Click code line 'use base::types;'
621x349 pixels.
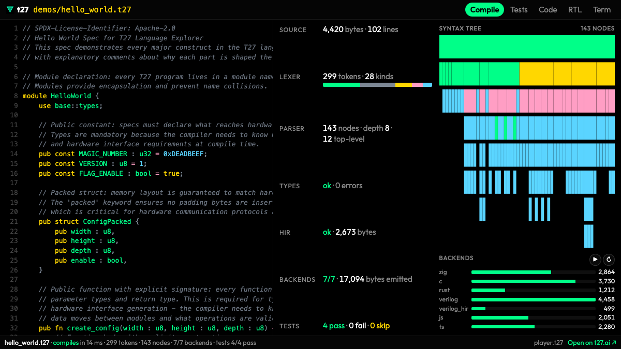tap(71, 105)
